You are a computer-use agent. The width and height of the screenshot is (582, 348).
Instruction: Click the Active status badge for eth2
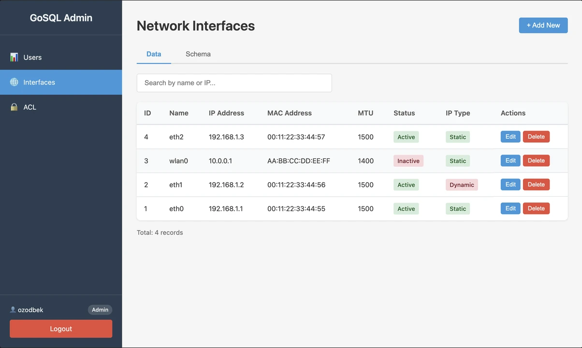point(406,137)
